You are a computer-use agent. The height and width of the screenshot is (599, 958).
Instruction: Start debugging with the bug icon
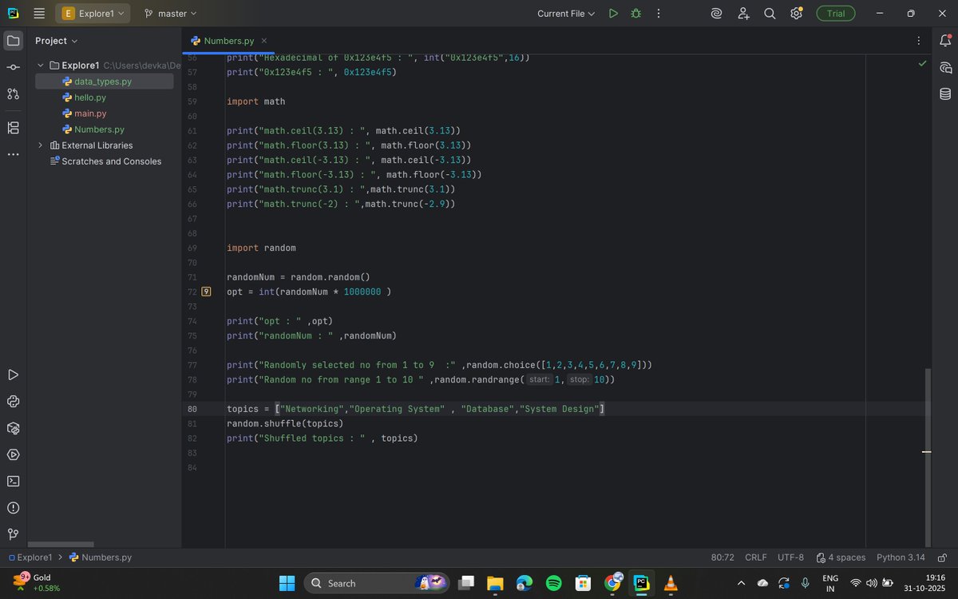[x=636, y=14]
